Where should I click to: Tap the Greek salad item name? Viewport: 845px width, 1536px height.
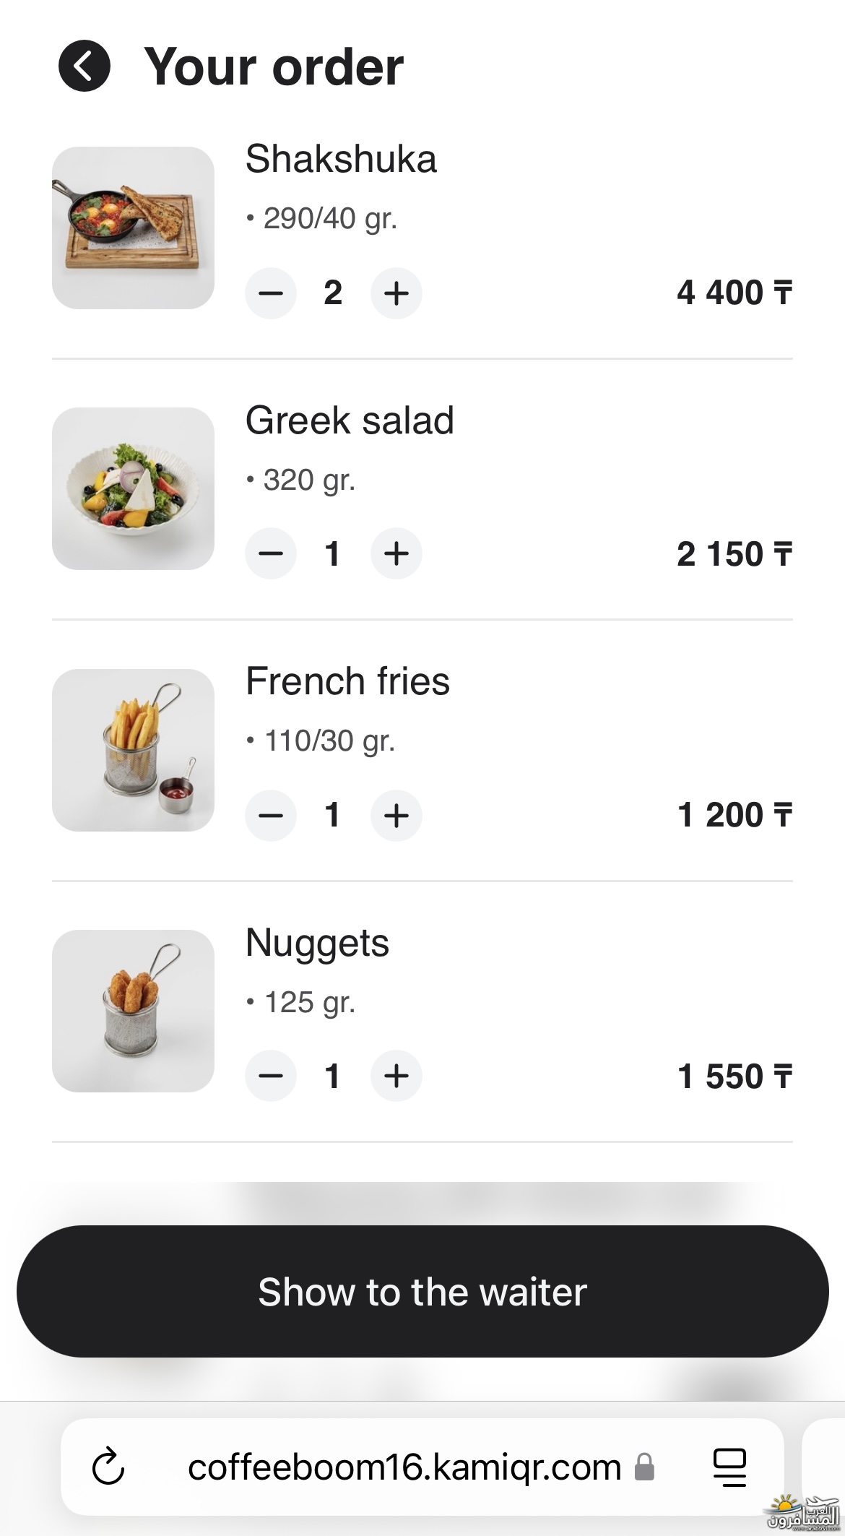(350, 420)
